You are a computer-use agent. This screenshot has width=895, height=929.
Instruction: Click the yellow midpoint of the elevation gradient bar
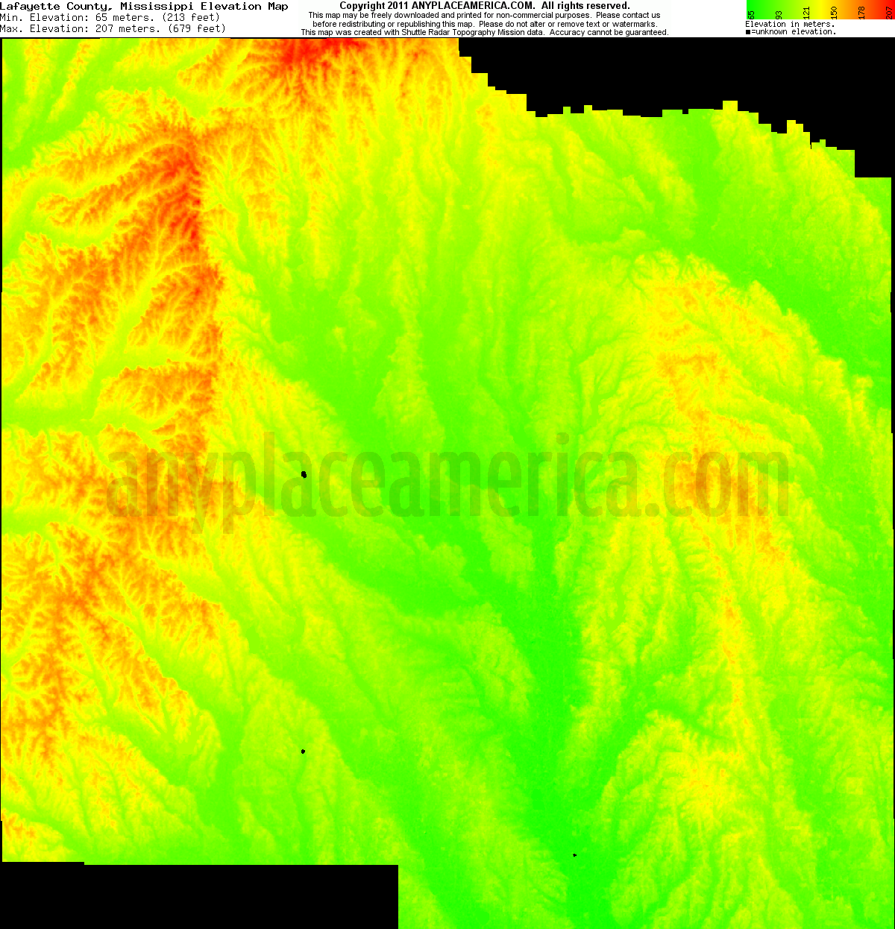[820, 4]
